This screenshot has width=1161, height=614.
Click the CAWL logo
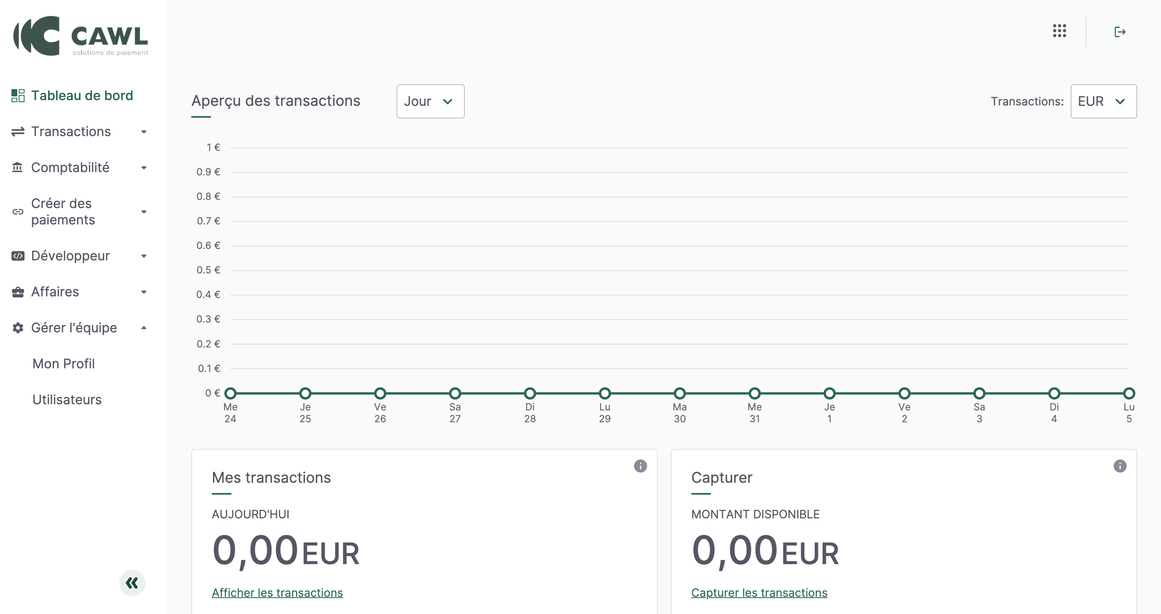coord(81,36)
